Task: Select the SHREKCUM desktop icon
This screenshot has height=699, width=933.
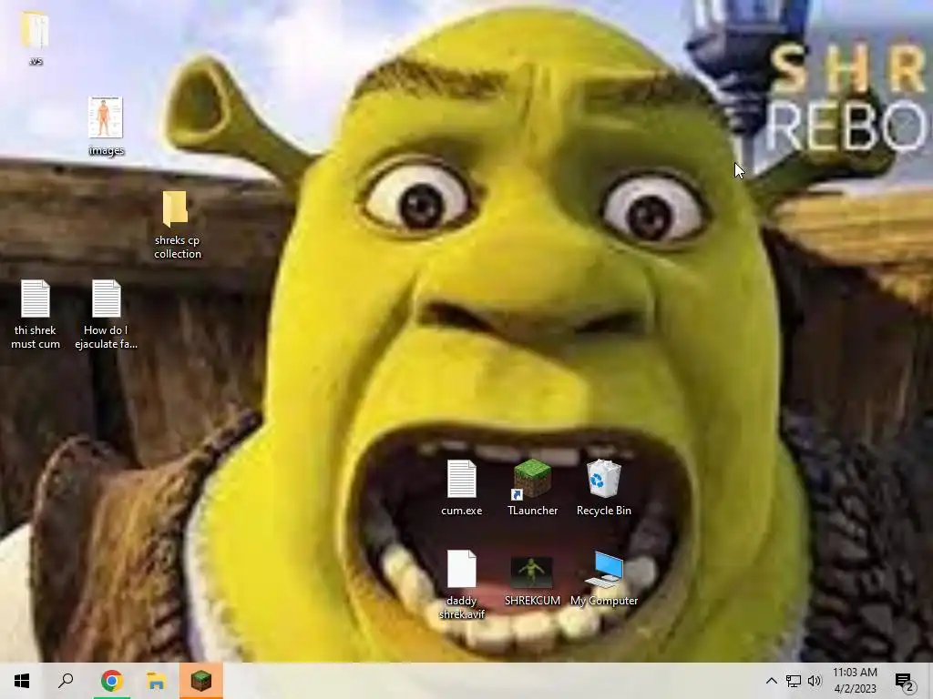Action: [532, 582]
